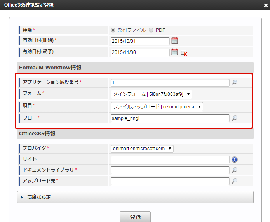The width and height of the screenshot is (270, 222).
Task: Focus the start date field 2015/10/01
Action: point(140,41)
